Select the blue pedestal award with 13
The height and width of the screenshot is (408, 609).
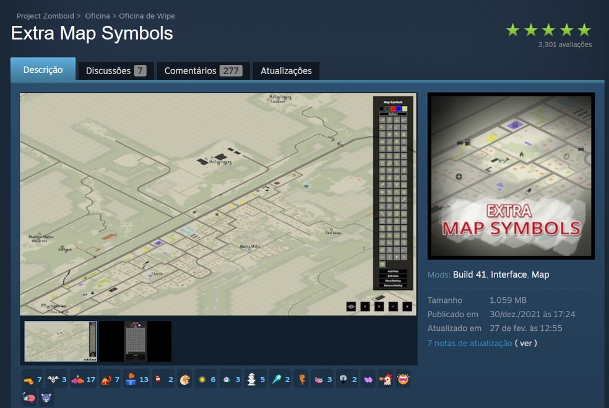point(137,380)
